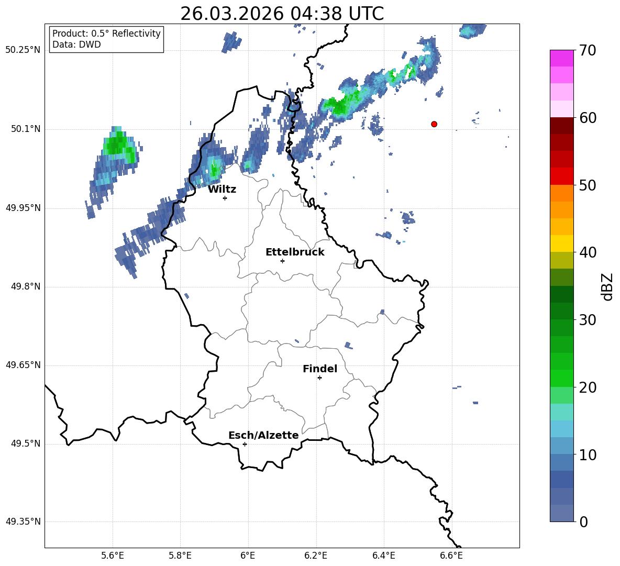
Task: Select the Ettelbruck city label
Action: pyautogui.click(x=295, y=252)
